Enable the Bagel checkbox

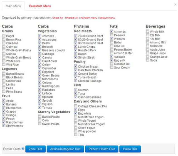(x=4, y=36)
